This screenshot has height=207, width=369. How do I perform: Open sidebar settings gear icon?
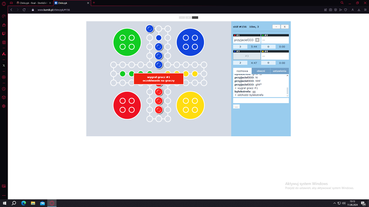pyautogui.click(x=4, y=106)
